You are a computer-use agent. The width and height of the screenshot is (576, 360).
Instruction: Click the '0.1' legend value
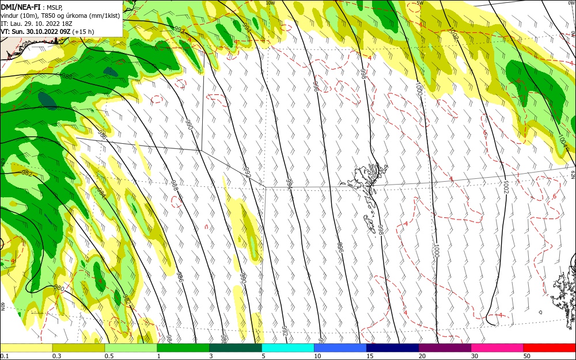(x=4, y=356)
